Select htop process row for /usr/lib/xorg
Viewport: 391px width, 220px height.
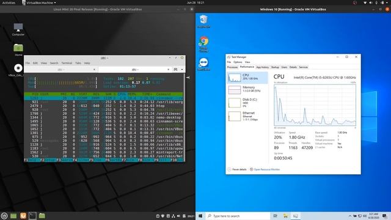click(104, 102)
